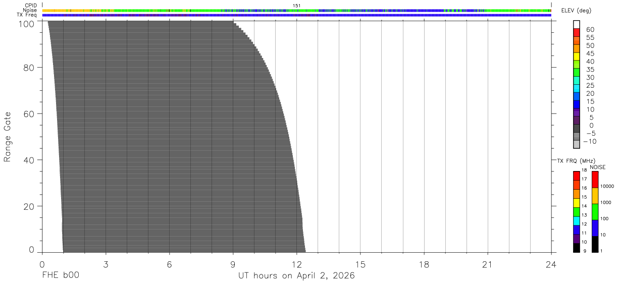Click the red top segment of TX FRQ colorbar
The height and width of the screenshot is (286, 620).
pyautogui.click(x=576, y=176)
